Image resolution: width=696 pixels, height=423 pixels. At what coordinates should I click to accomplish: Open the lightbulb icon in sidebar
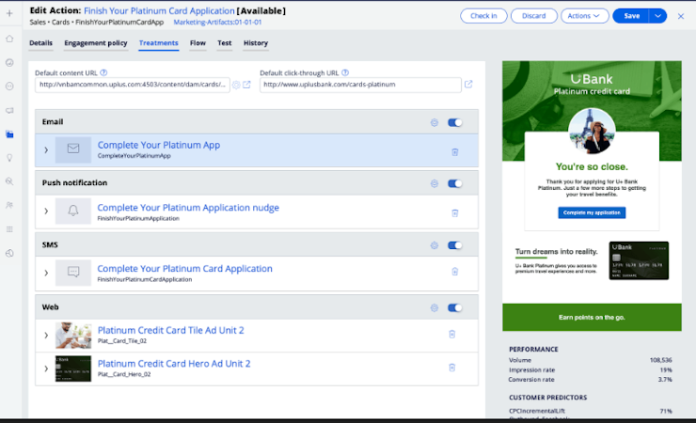pos(9,158)
